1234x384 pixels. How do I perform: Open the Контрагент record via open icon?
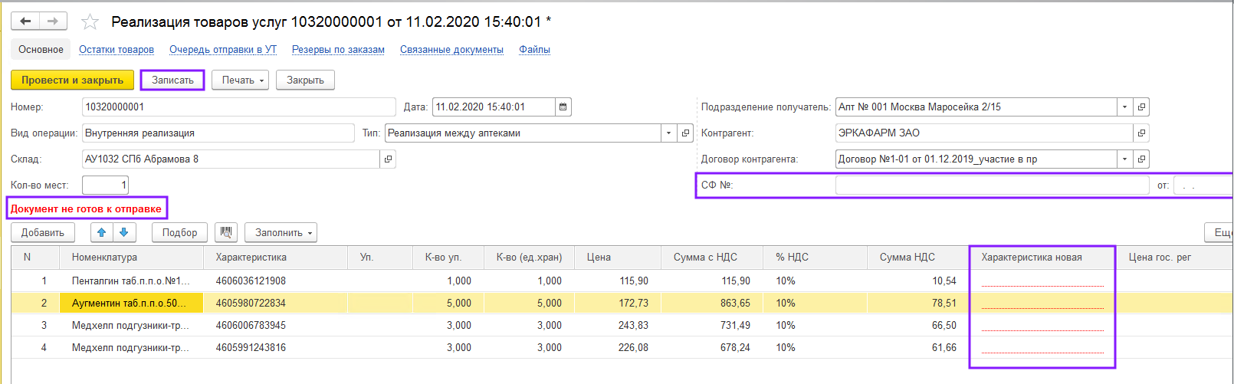point(1141,133)
